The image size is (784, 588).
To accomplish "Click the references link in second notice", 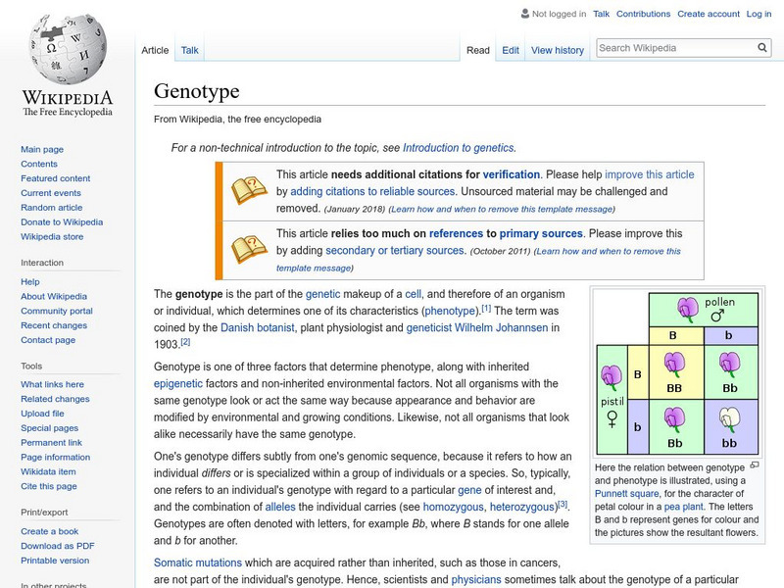I will (456, 233).
